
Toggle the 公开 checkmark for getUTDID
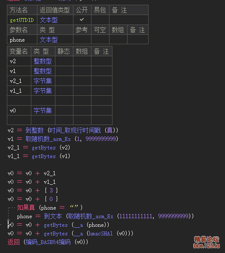click(82, 20)
